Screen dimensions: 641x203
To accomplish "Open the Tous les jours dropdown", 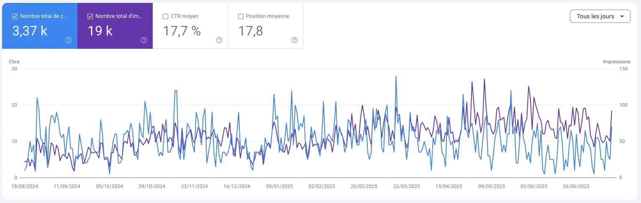I will coord(600,16).
